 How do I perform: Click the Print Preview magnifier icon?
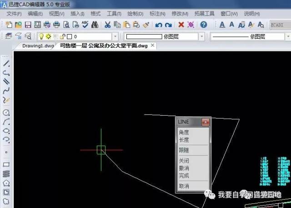tap(66, 25)
